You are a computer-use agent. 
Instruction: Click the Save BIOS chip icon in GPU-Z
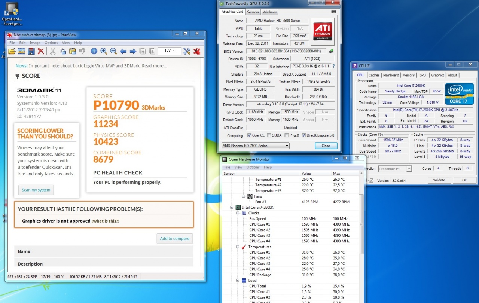[x=331, y=51]
